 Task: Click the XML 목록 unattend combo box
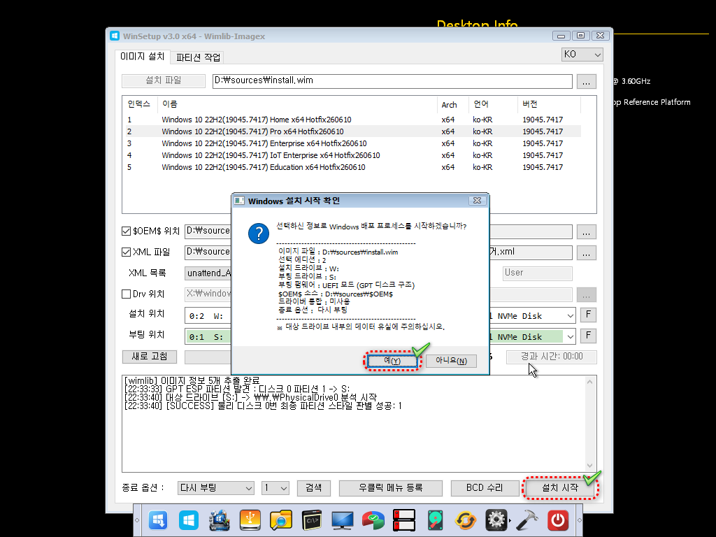click(x=208, y=273)
